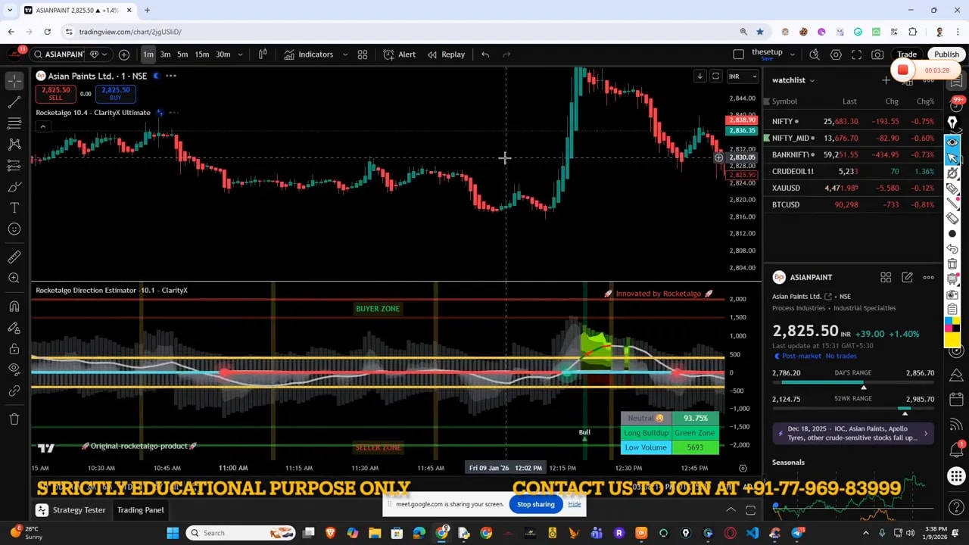
Task: Toggle eye visibility in right sidebar
Action: pos(952,142)
